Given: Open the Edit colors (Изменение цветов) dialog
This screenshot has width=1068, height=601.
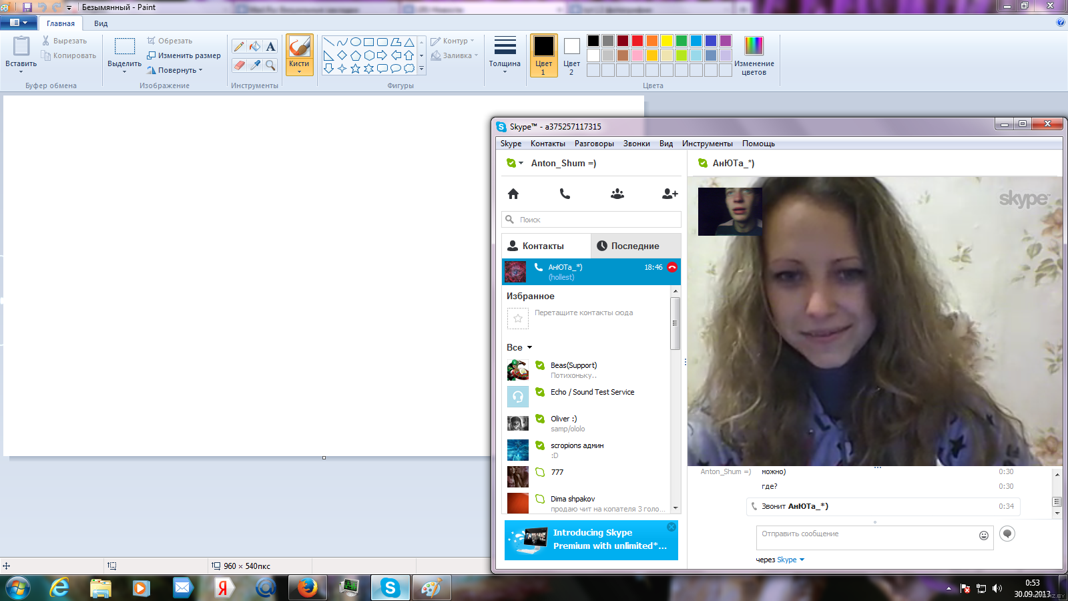Looking at the screenshot, I should coord(754,55).
